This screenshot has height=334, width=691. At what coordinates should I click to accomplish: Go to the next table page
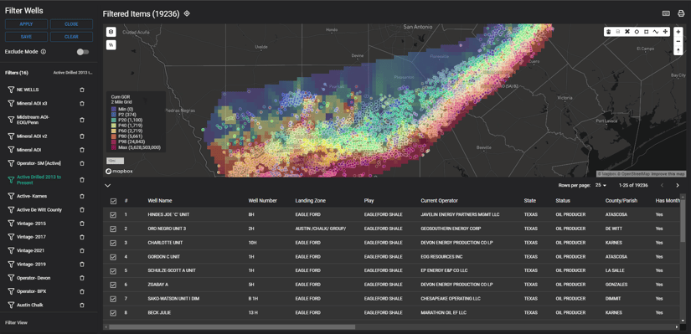click(678, 186)
